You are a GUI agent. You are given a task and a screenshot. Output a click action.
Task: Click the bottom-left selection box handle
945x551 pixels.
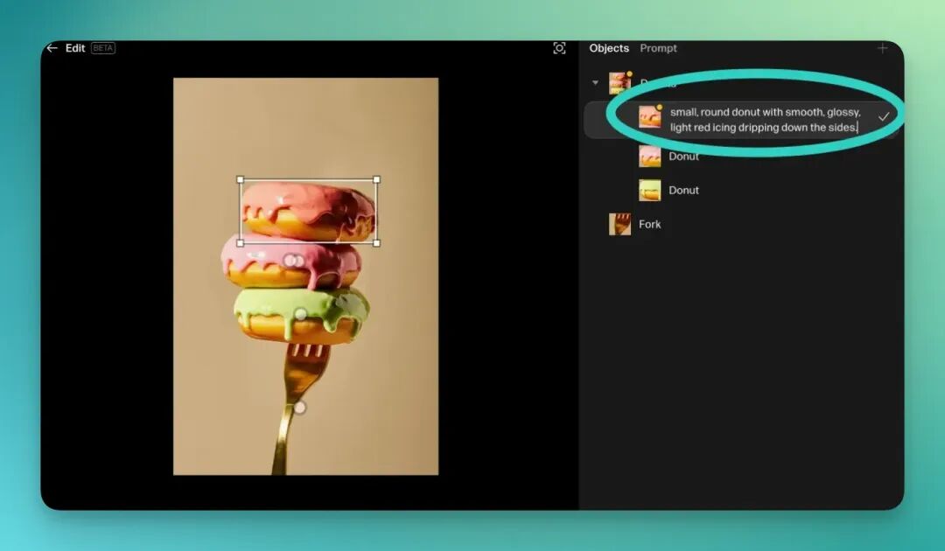[x=241, y=243]
